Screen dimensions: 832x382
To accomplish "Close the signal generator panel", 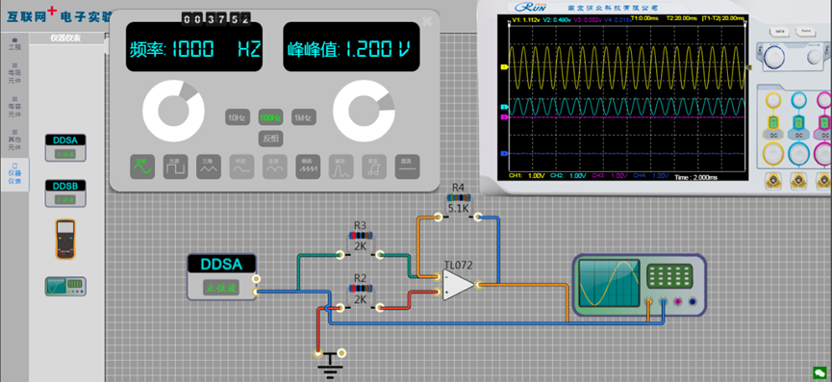I will pyautogui.click(x=427, y=21).
